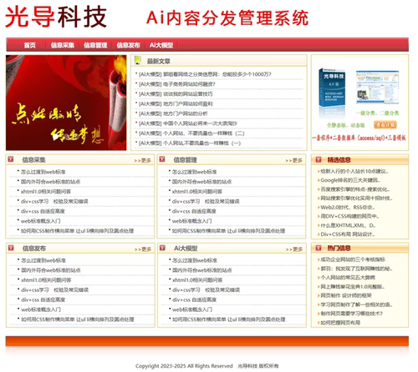Open 国内外符合web标准的站点 in 信息采集 panel
The height and width of the screenshot is (372, 418).
(50, 182)
